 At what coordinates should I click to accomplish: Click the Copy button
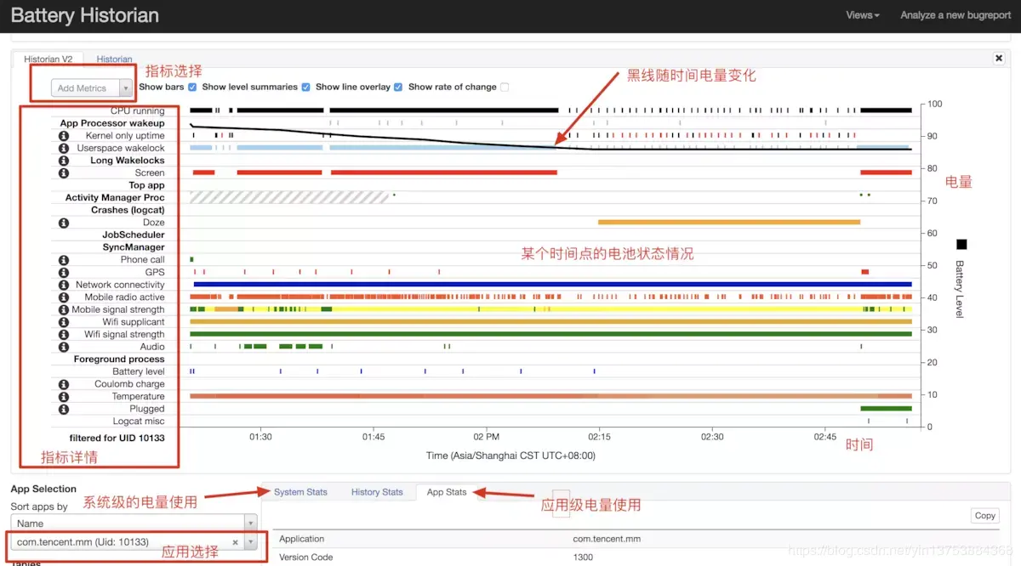tap(985, 516)
